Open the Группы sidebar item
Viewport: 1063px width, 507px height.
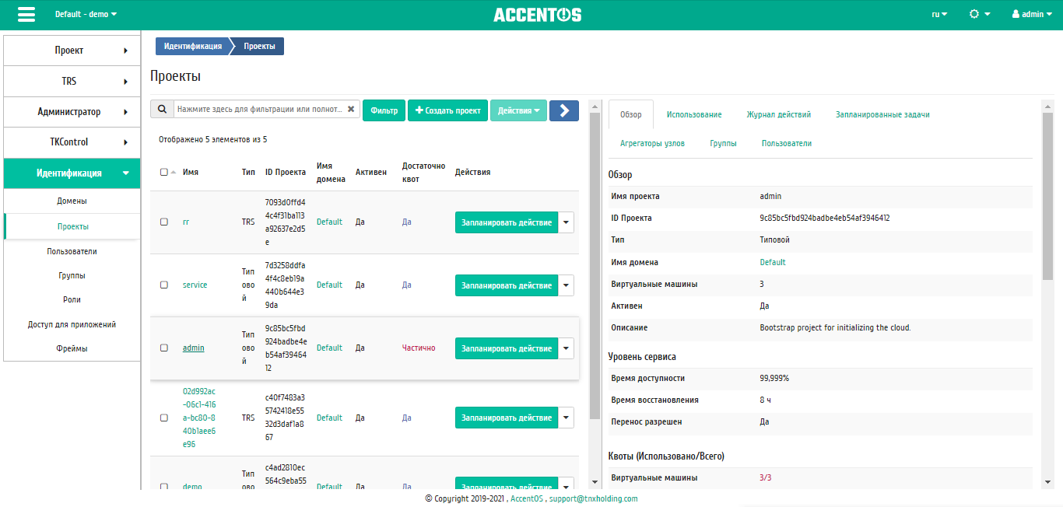click(x=72, y=275)
